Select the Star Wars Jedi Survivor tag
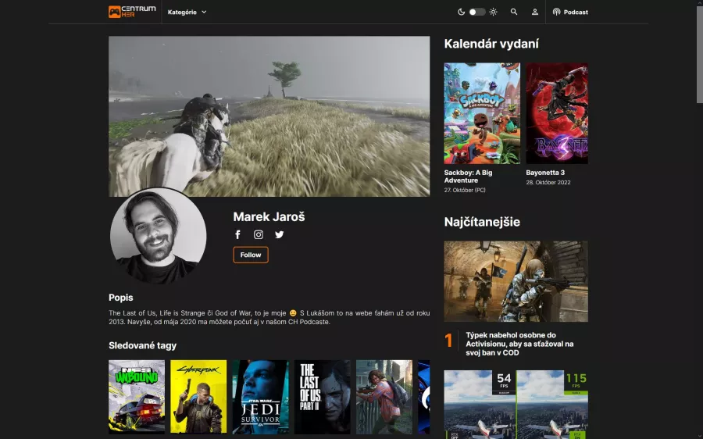The width and height of the screenshot is (703, 439). coord(260,397)
